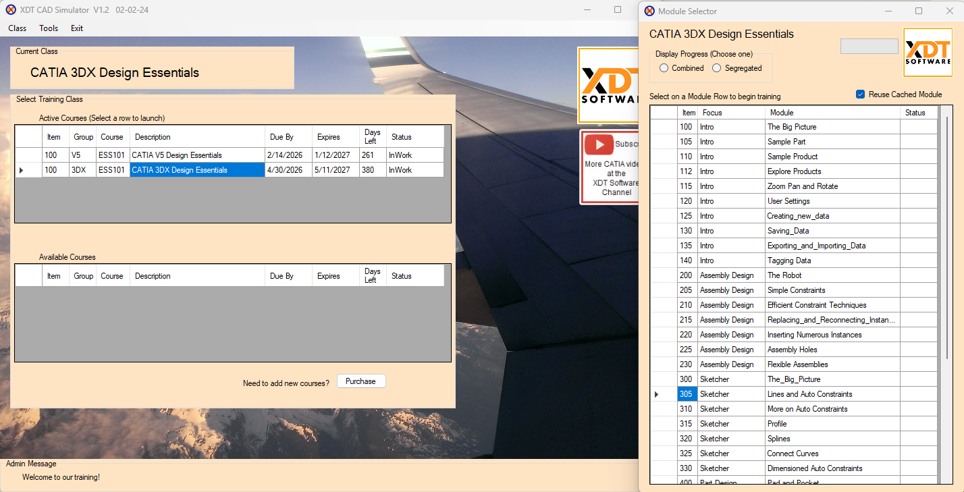Click the InWork status of 3DX course
This screenshot has width=964, height=492.
pos(415,170)
